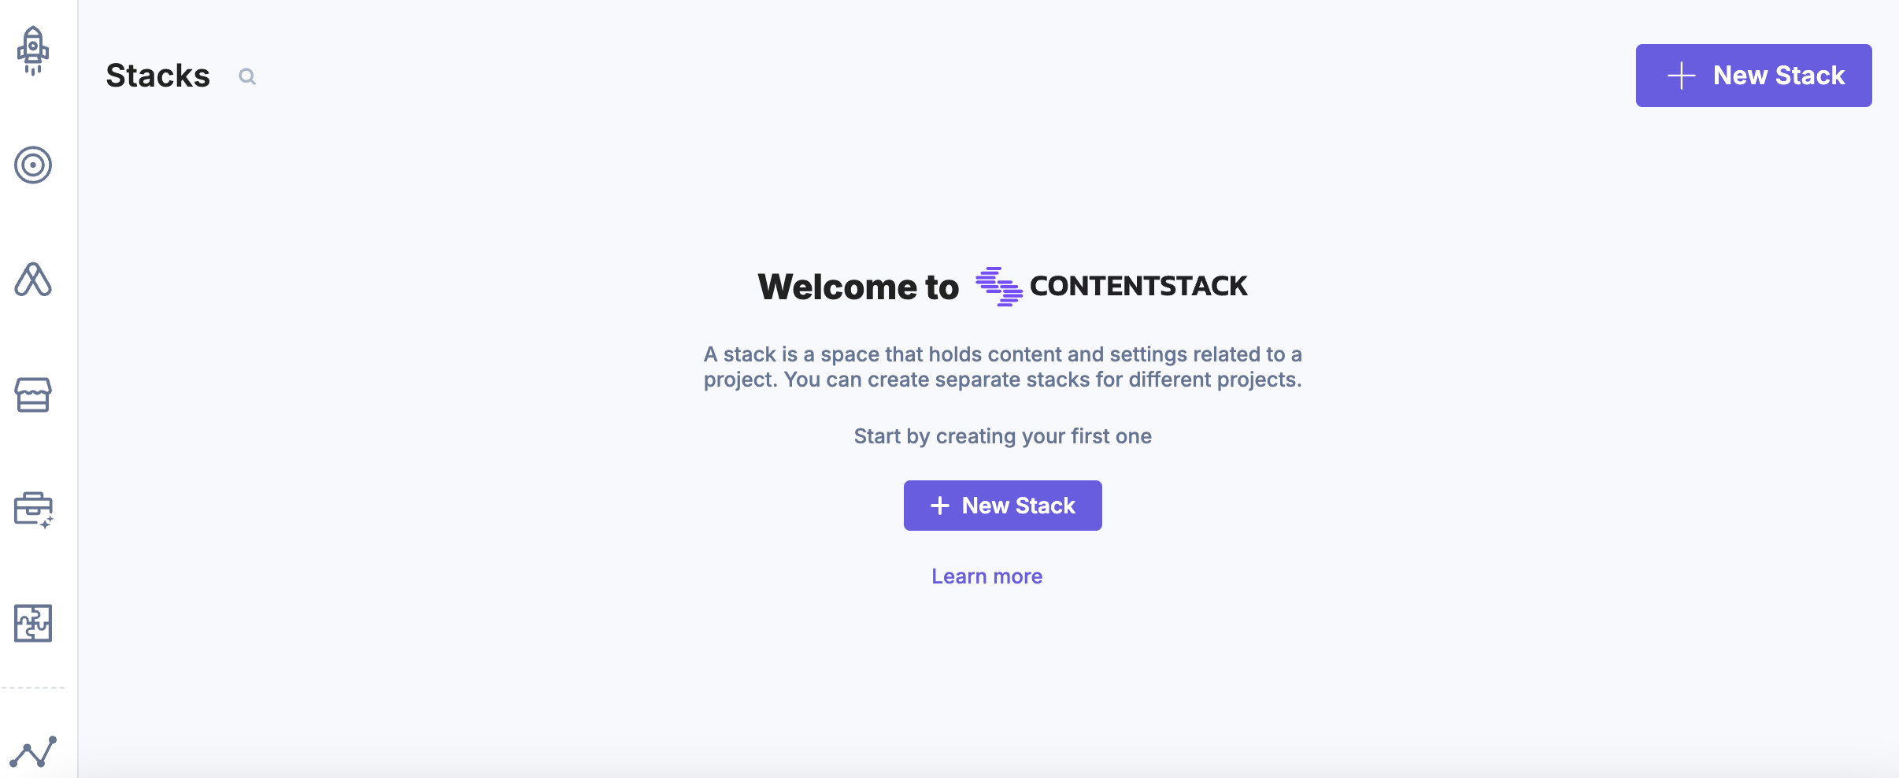Screen dimensions: 1899x778
Task: Open the Marketplace storefront icon
Action: [33, 395]
